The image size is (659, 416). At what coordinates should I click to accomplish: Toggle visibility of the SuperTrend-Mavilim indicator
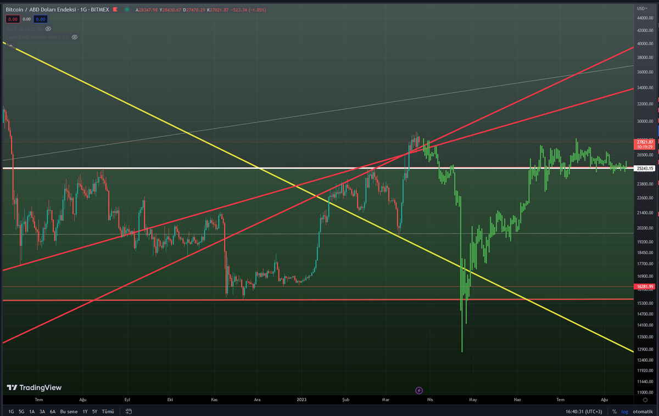(x=74, y=37)
